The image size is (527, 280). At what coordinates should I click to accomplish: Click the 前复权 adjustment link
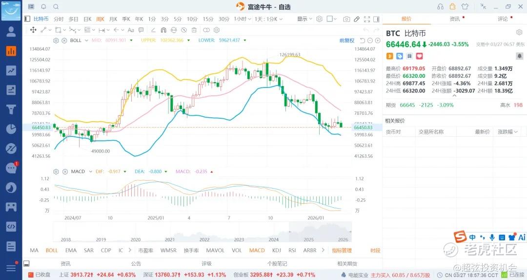click(x=347, y=40)
